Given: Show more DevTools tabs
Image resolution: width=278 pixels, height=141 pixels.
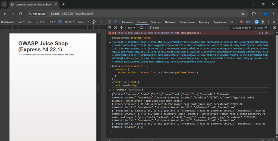Looking at the screenshot, I should point(232,22).
